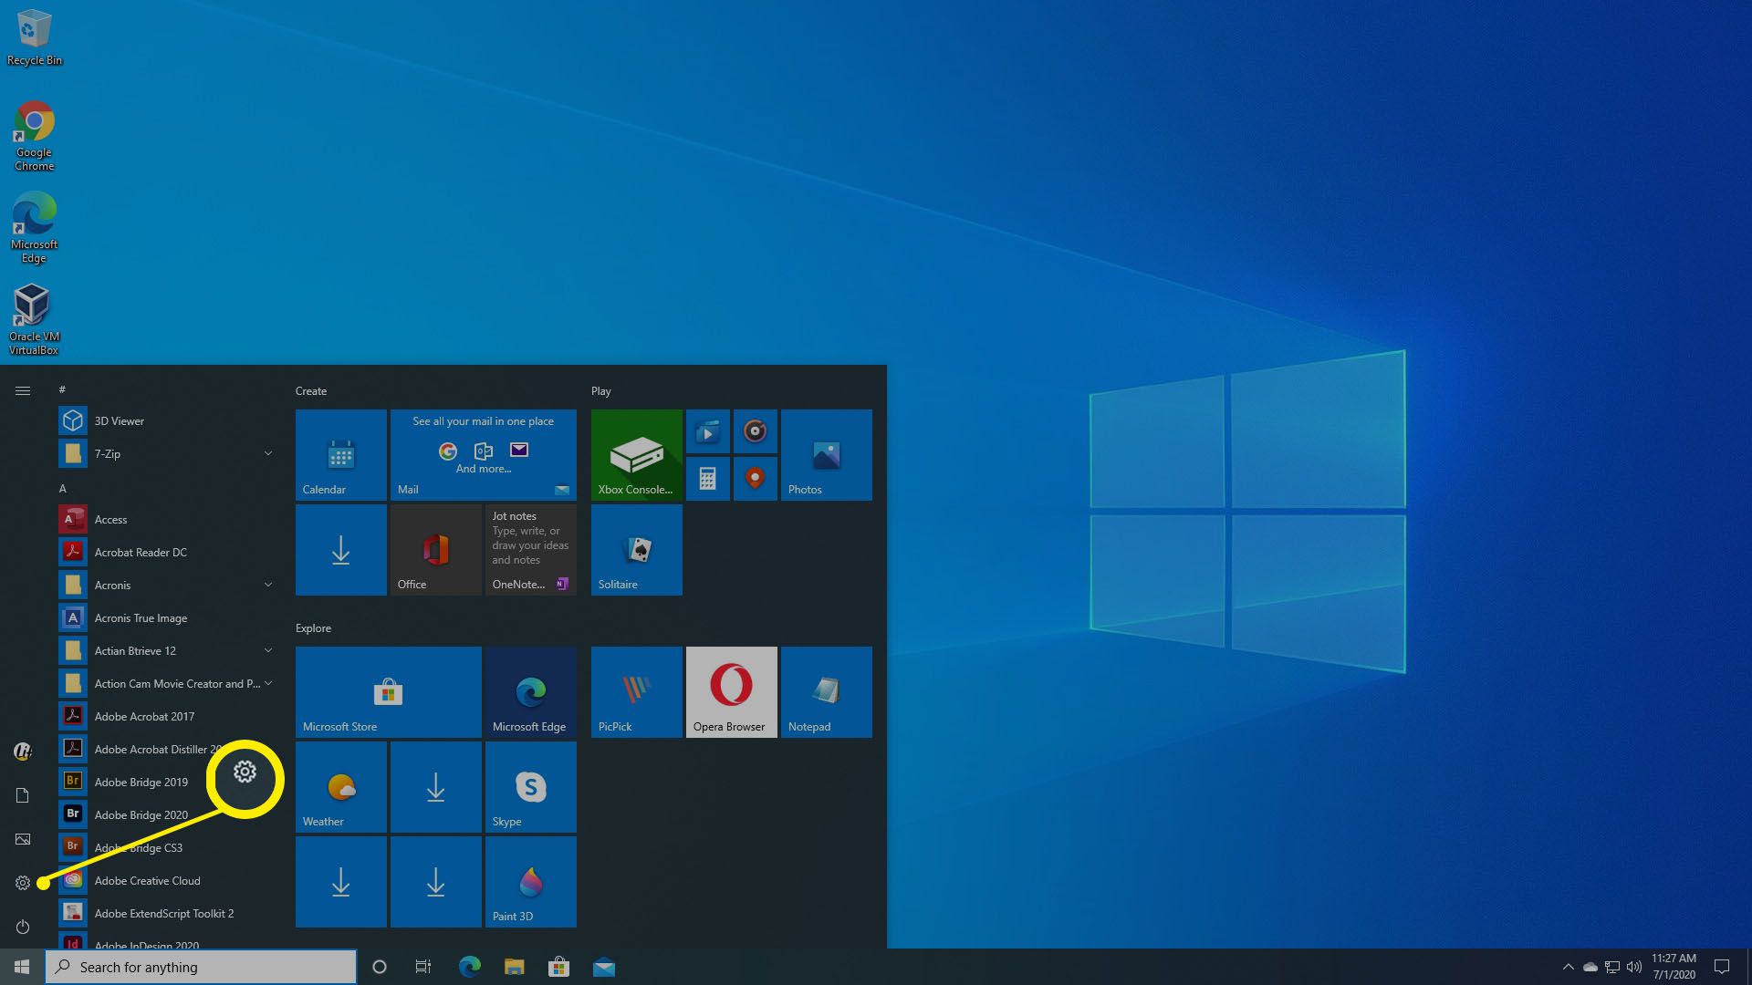
Task: Launch the PicPick tile
Action: pos(636,692)
